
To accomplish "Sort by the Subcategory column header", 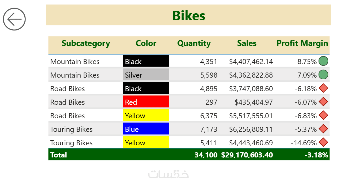I will [x=86, y=43].
